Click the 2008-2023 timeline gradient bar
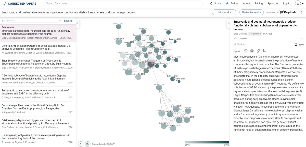The image size is (306, 147). [207, 142]
